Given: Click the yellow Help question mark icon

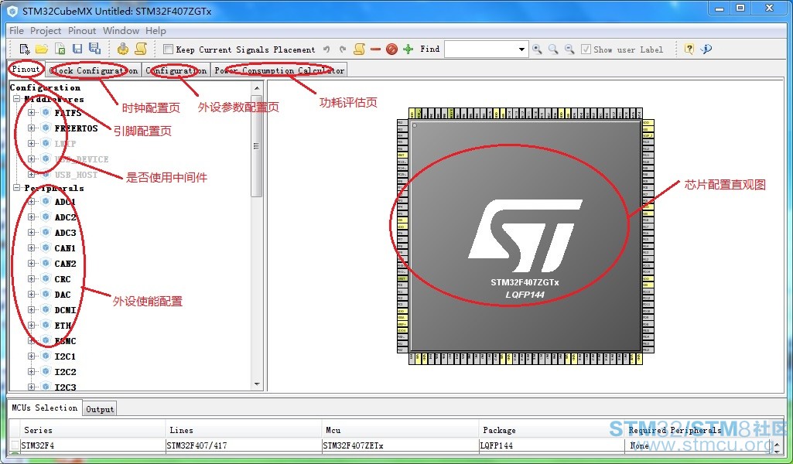Looking at the screenshot, I should click(689, 49).
